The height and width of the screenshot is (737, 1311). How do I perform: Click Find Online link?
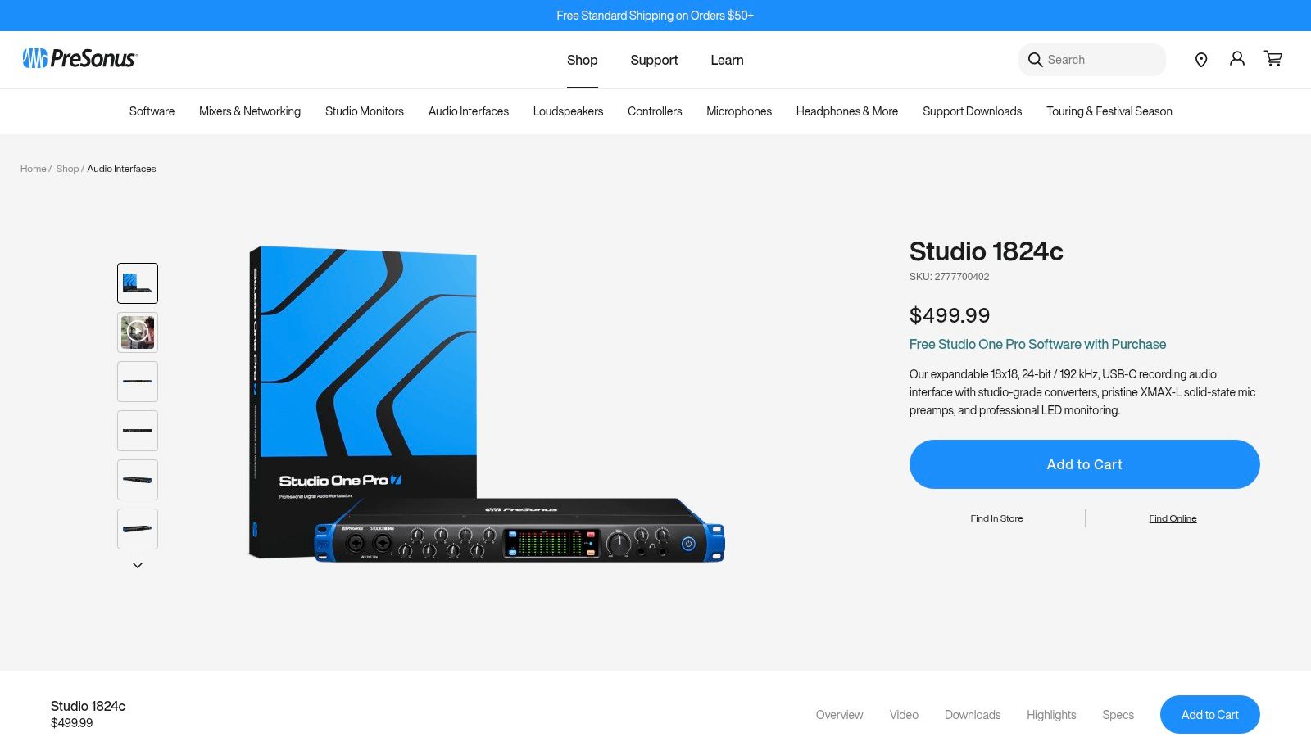pyautogui.click(x=1173, y=518)
